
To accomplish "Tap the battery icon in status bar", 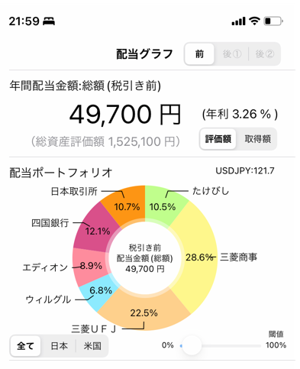I will tap(273, 21).
